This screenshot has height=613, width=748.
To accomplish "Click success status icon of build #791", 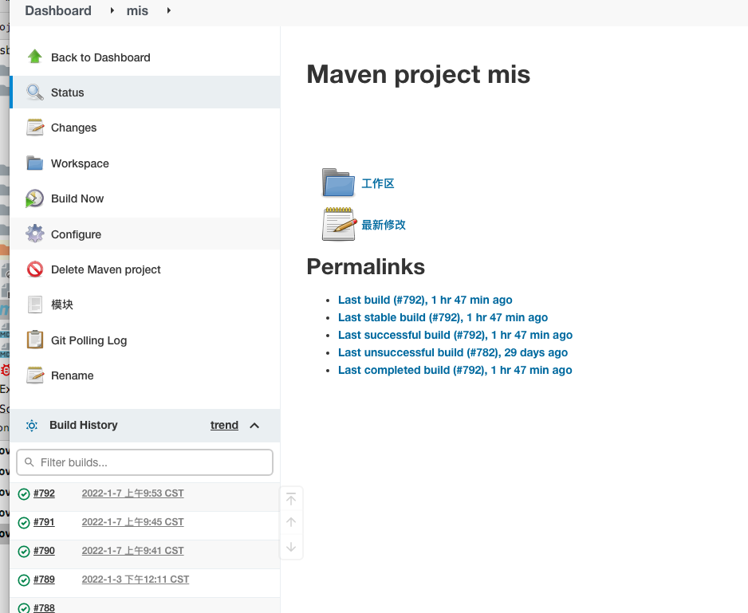I will pyautogui.click(x=23, y=522).
